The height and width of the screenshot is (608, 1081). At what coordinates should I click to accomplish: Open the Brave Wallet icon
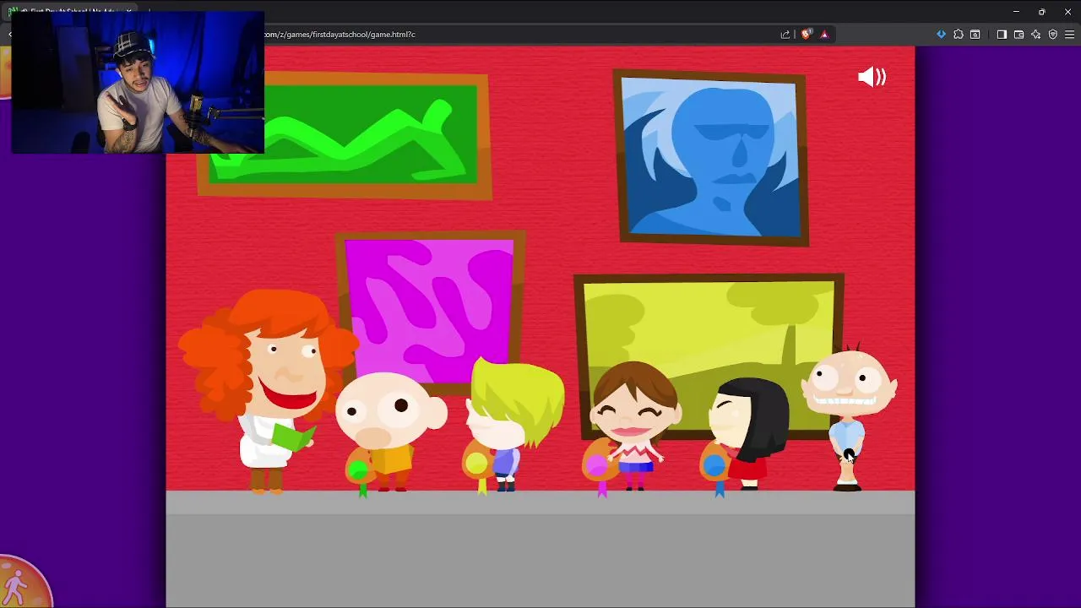coord(1019,35)
